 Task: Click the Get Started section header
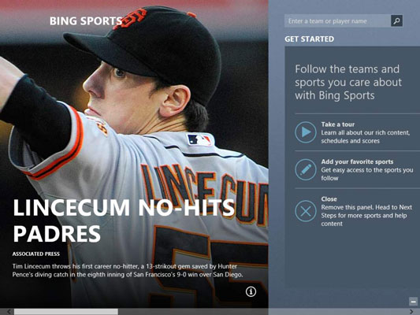[310, 39]
